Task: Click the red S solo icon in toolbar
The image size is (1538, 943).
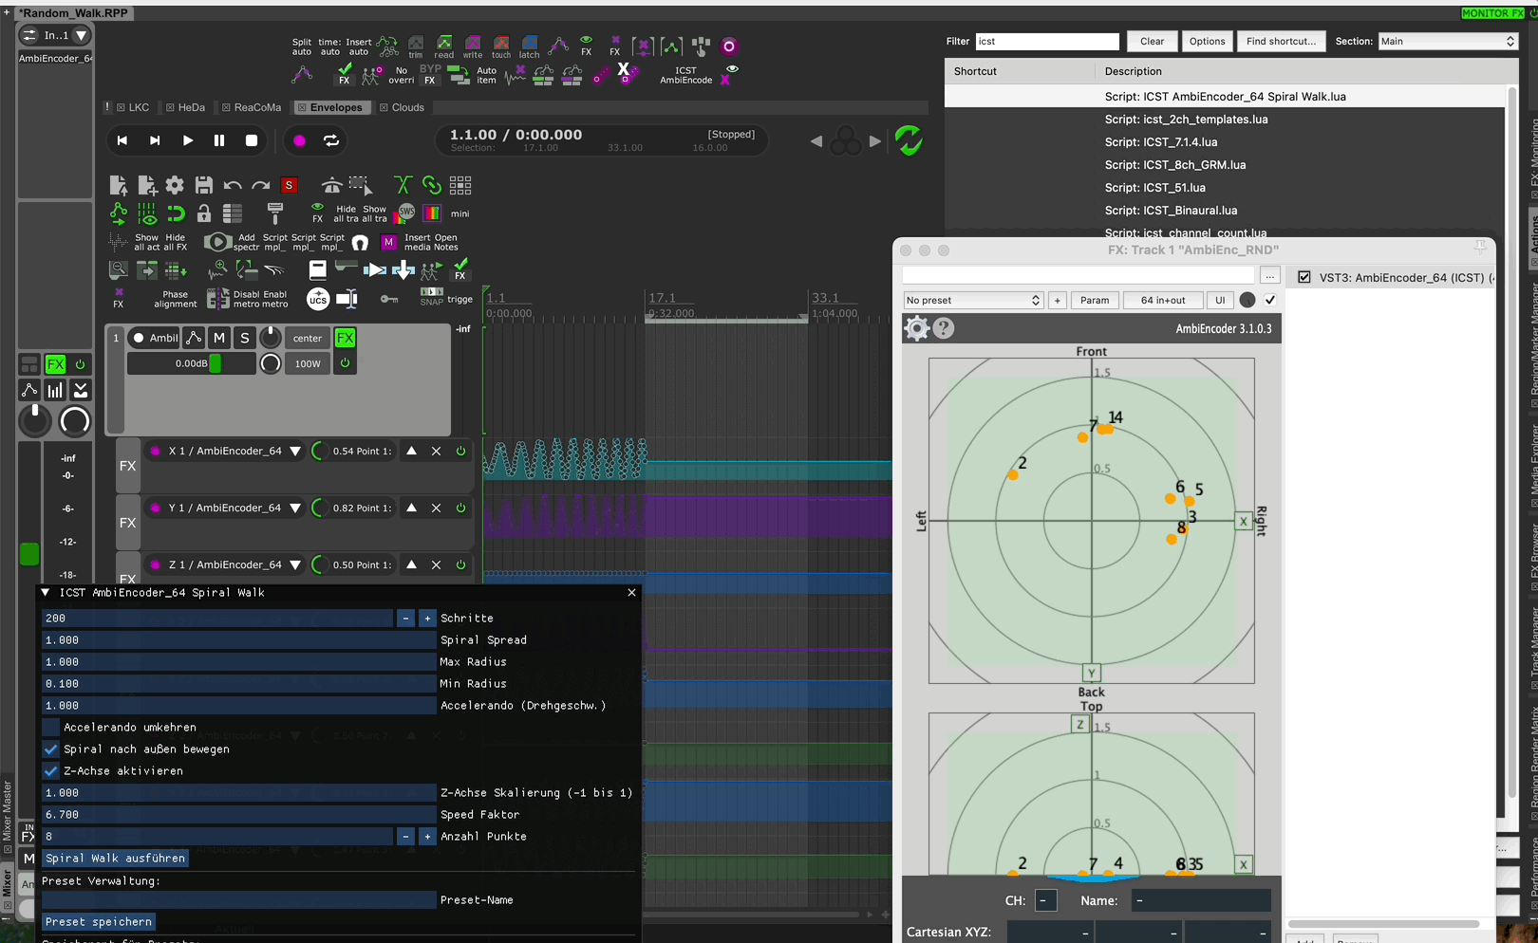Action: click(289, 185)
